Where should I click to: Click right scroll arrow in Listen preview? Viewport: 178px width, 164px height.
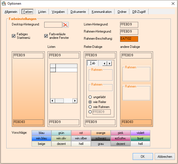pos(75,101)
